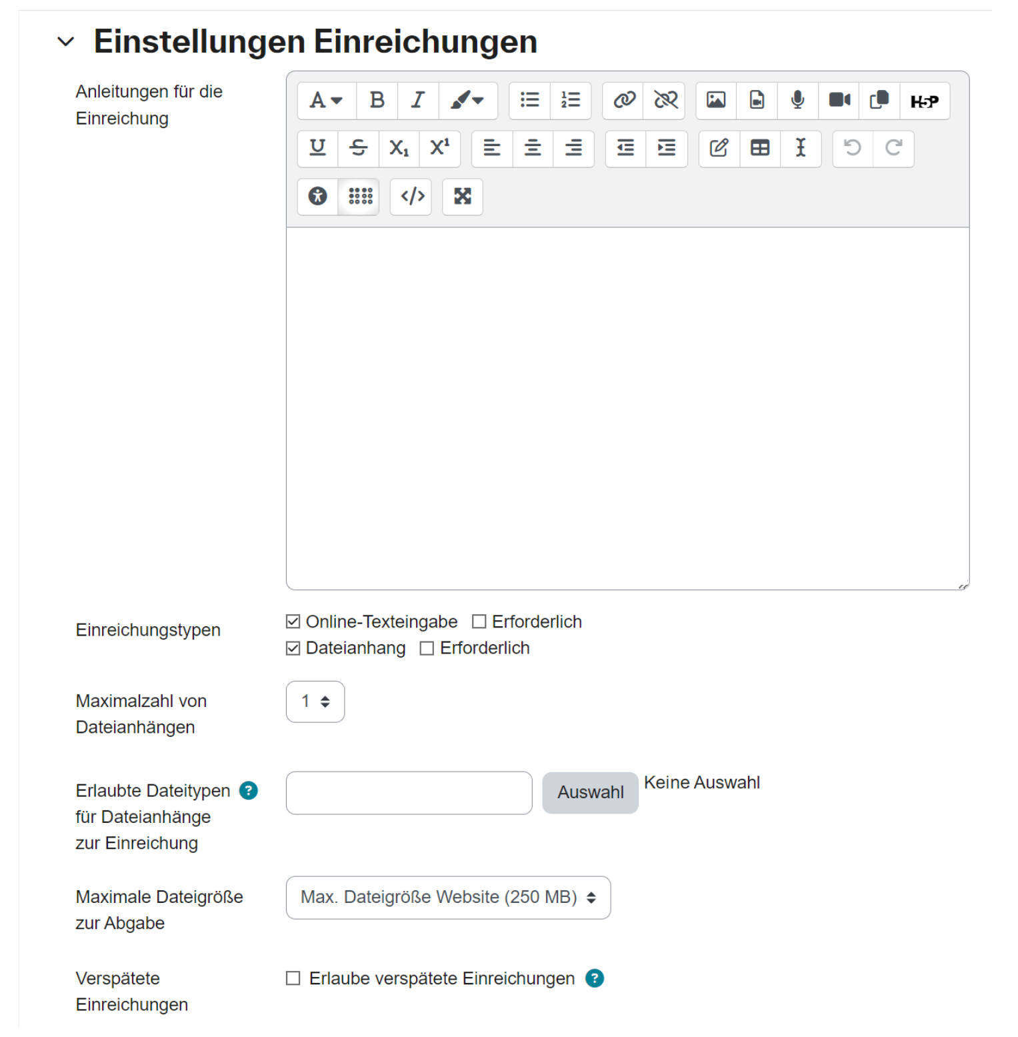Insert a table
The image size is (1018, 1037).
coord(760,149)
